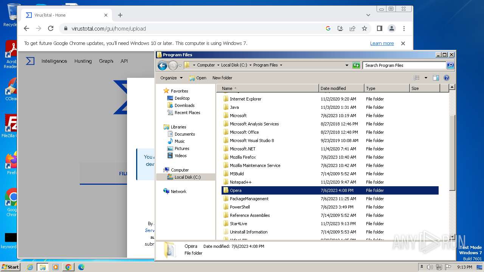This screenshot has width=484, height=272.
Task: Select Network in the navigation pane
Action: point(178,192)
